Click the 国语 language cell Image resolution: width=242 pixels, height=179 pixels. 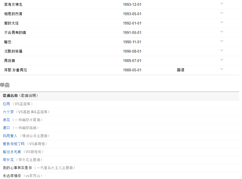tap(181, 70)
